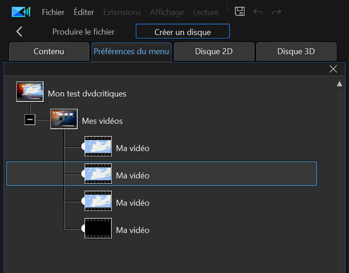This screenshot has height=273, width=349.
Task: Switch to the Disque 2D tab
Action: click(x=214, y=51)
